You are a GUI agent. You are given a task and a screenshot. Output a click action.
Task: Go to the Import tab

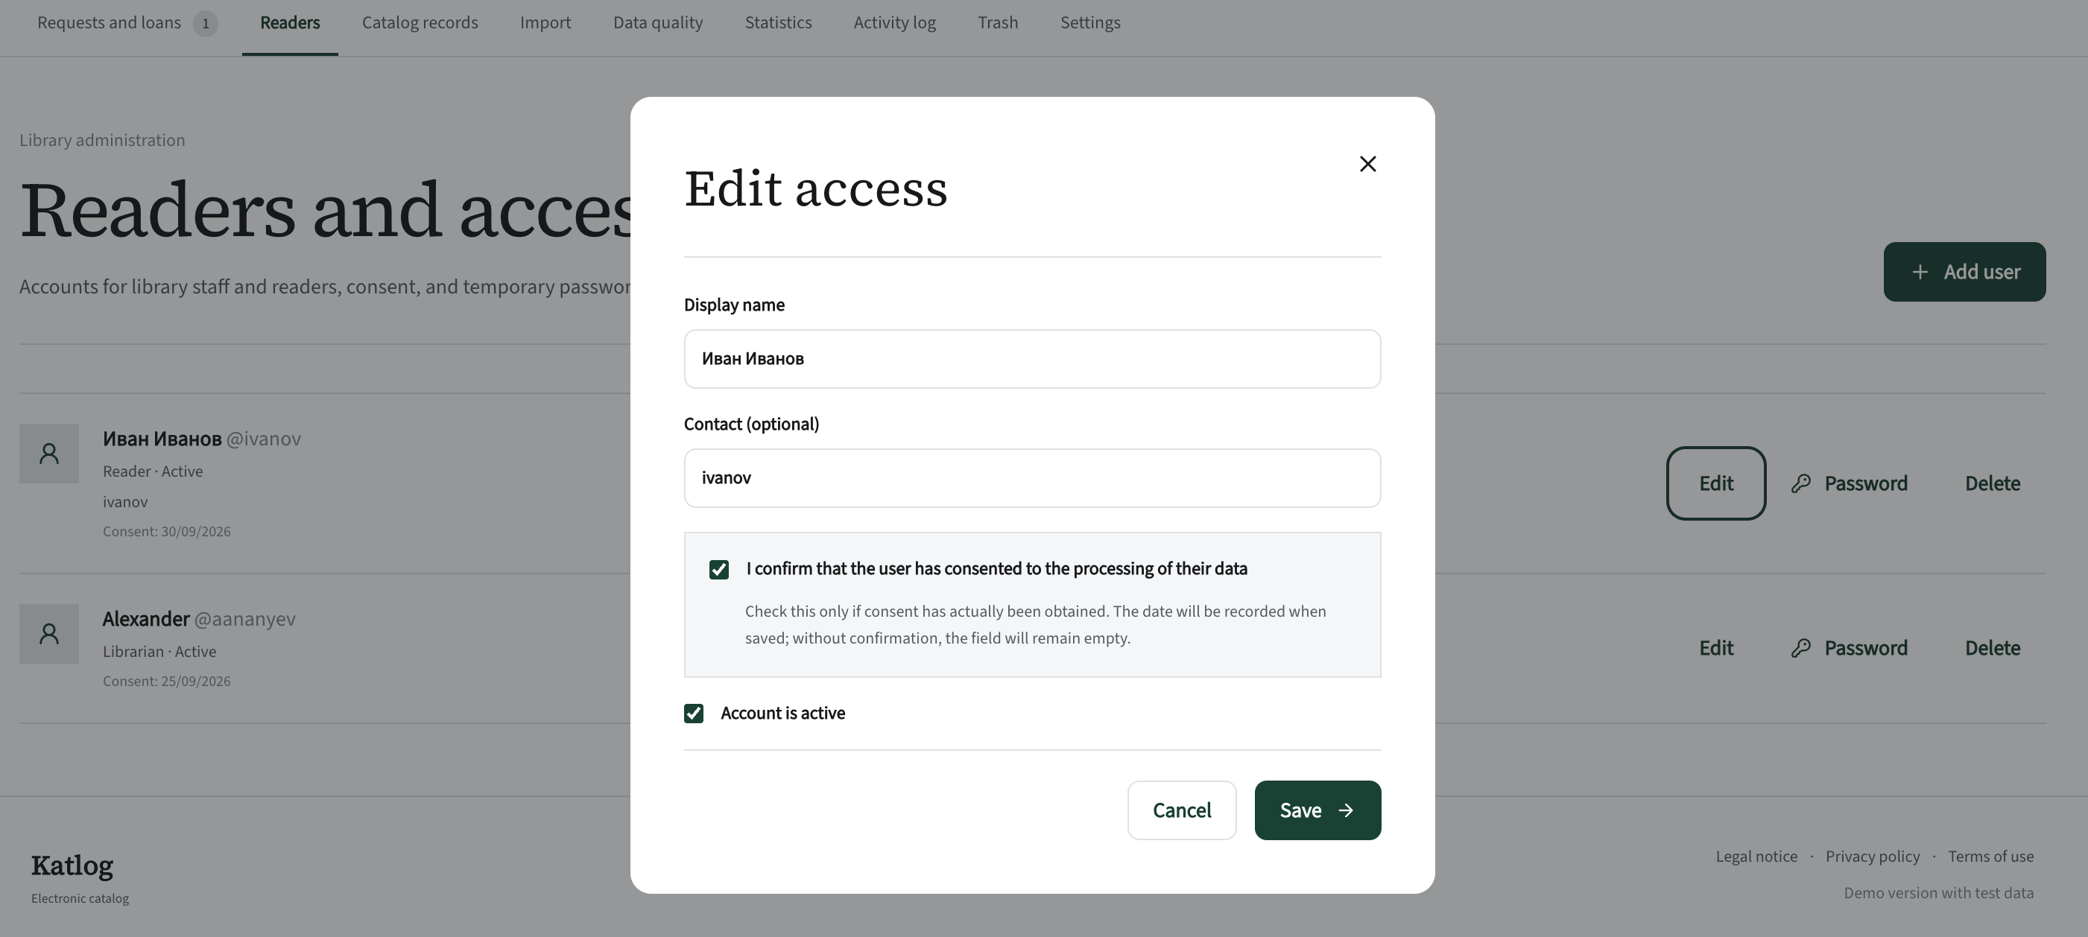click(545, 22)
